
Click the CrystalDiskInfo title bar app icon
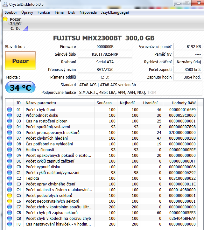5,4
